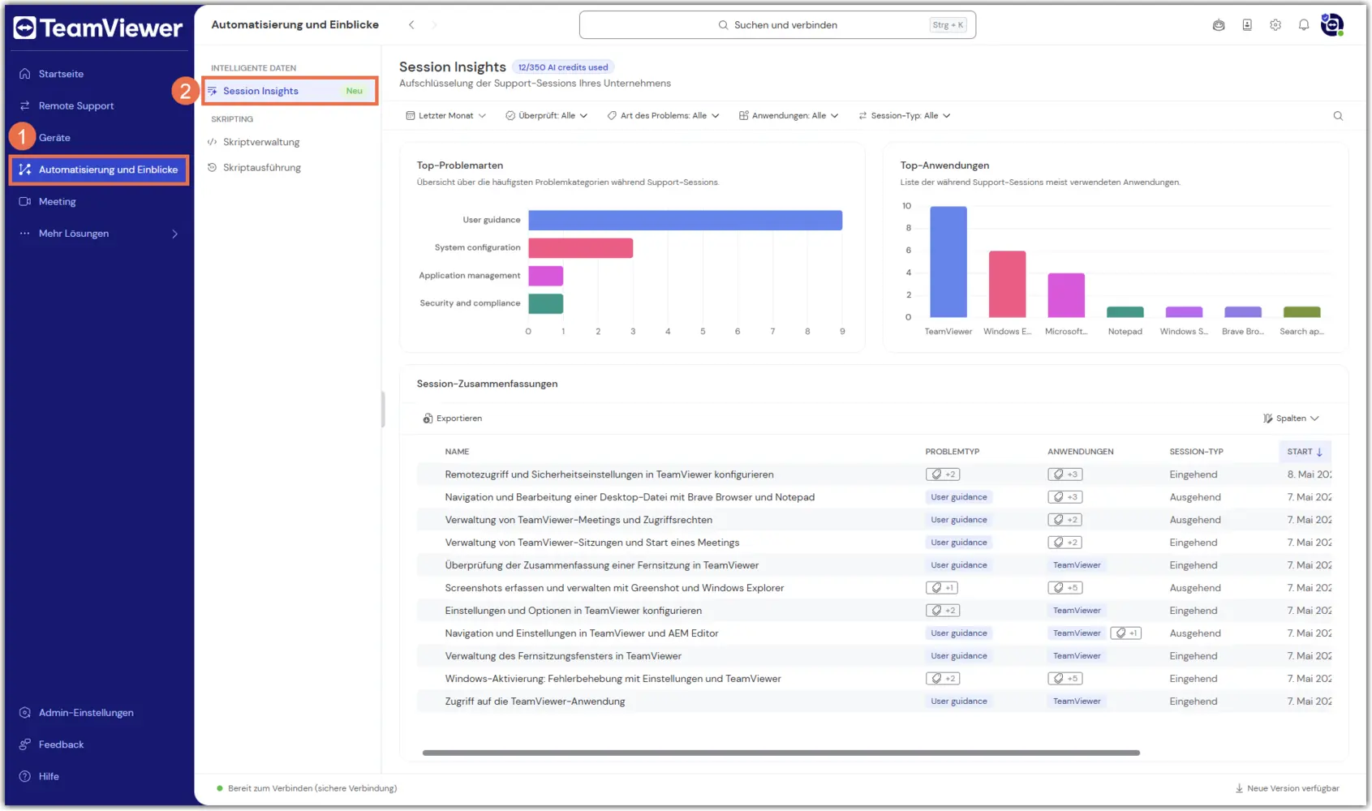This screenshot has width=1372, height=811.
Task: Open the Letzter Monat date filter
Action: [445, 116]
